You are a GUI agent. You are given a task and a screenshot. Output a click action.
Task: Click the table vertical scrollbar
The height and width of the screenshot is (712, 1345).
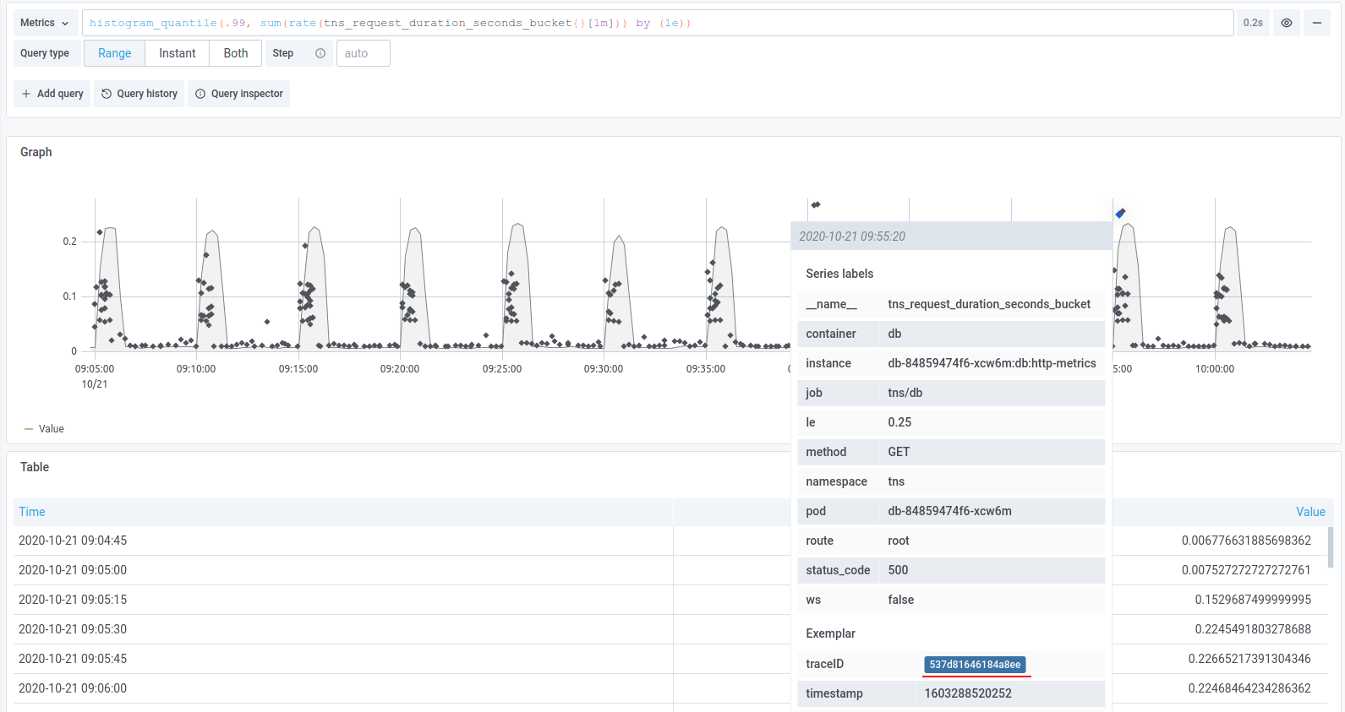click(x=1330, y=549)
